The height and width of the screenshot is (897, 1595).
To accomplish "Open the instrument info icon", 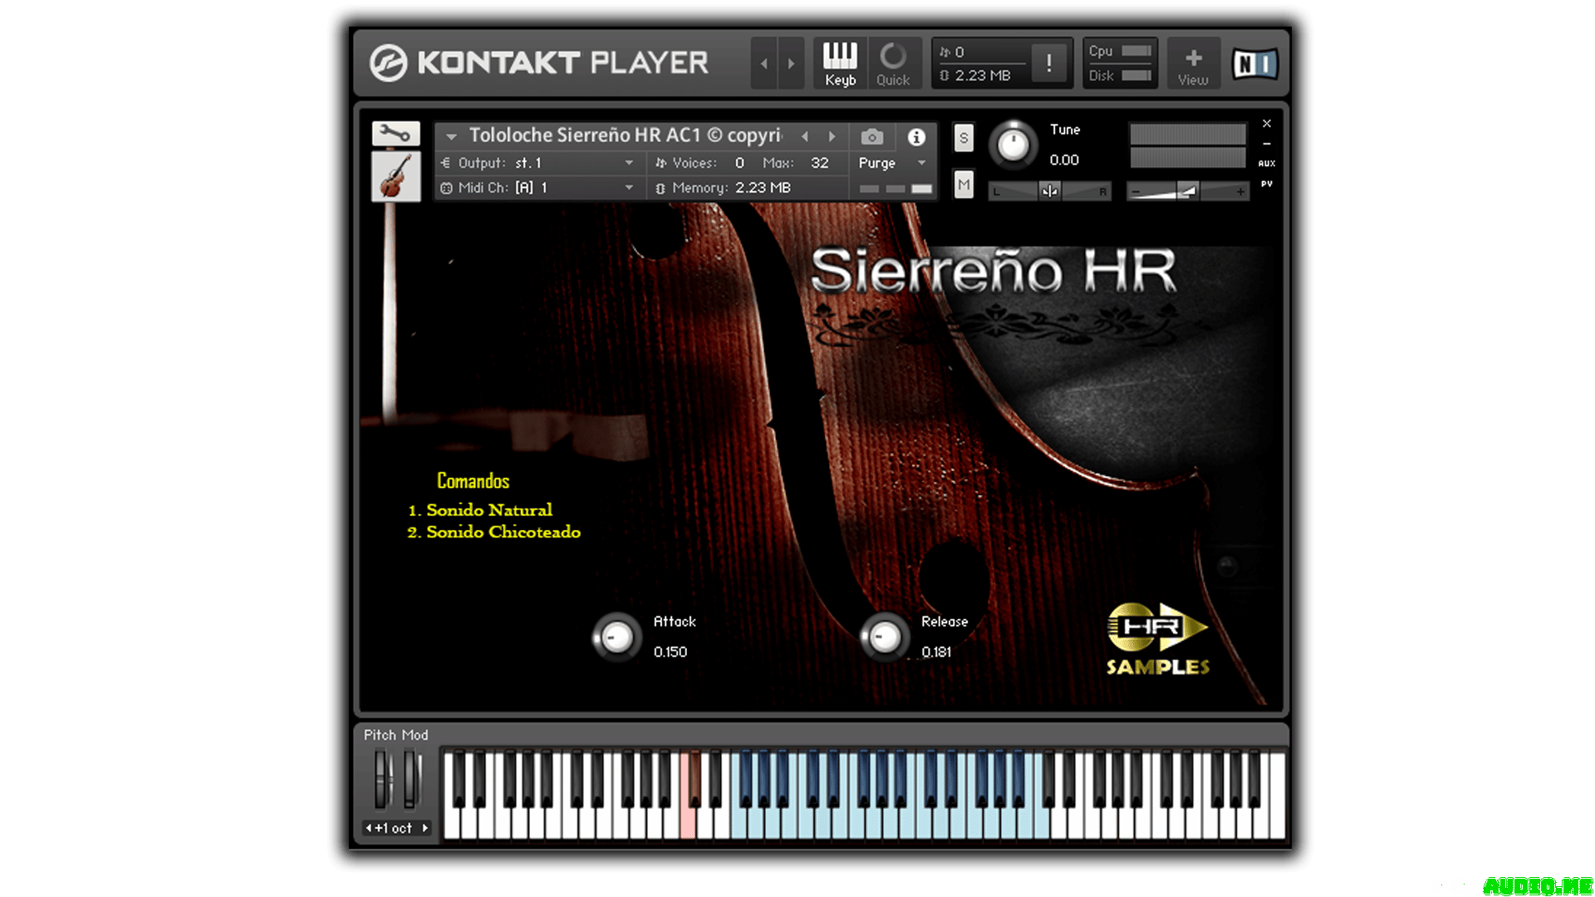I will tap(915, 136).
